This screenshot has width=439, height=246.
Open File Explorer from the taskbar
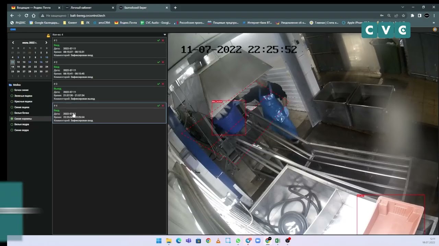(169, 241)
